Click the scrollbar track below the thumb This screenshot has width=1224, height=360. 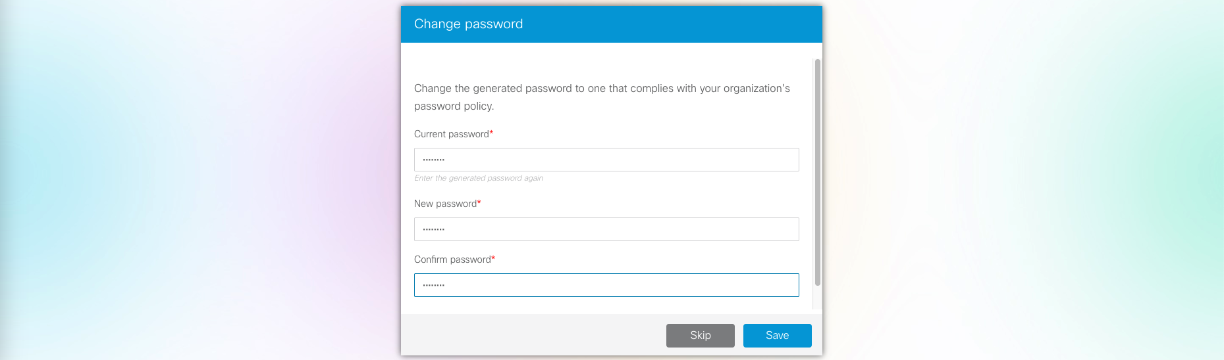818,298
